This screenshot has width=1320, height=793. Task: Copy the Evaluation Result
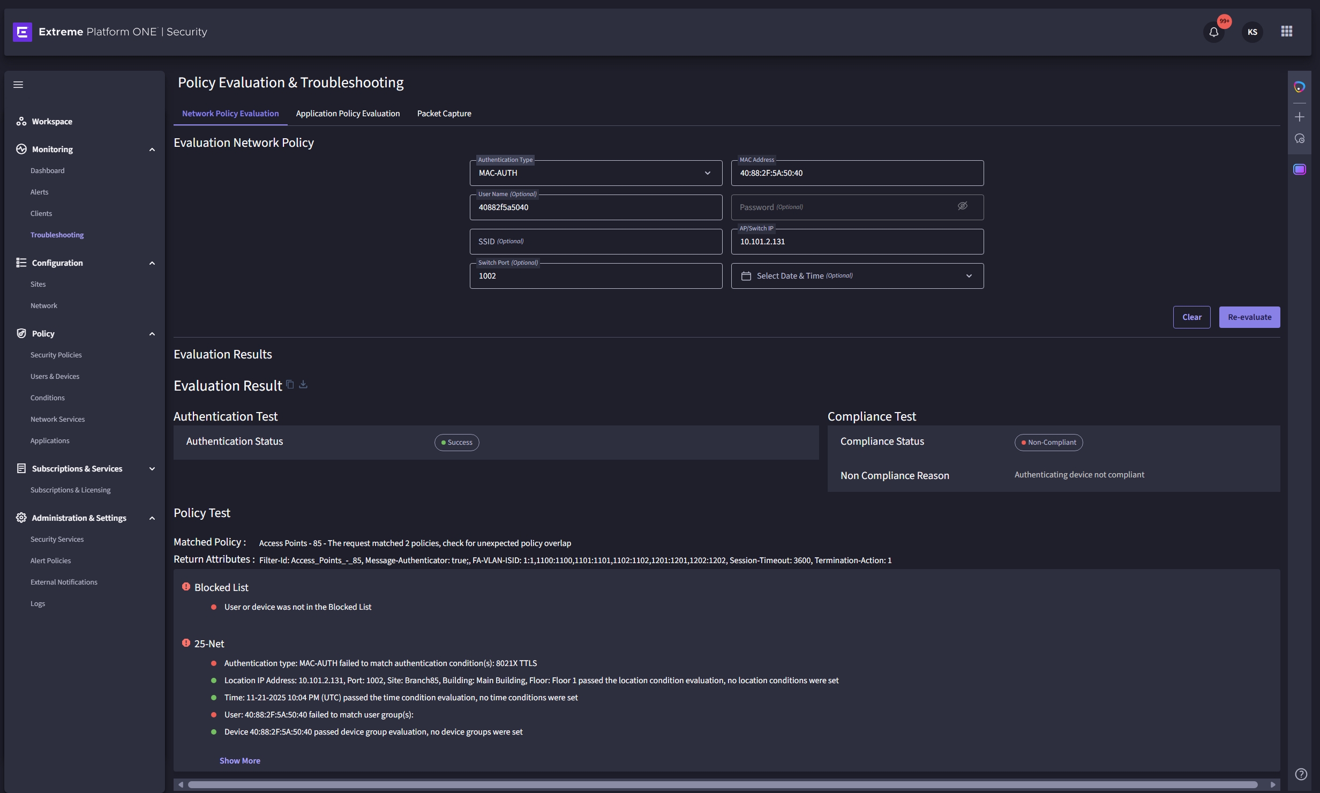coord(290,384)
